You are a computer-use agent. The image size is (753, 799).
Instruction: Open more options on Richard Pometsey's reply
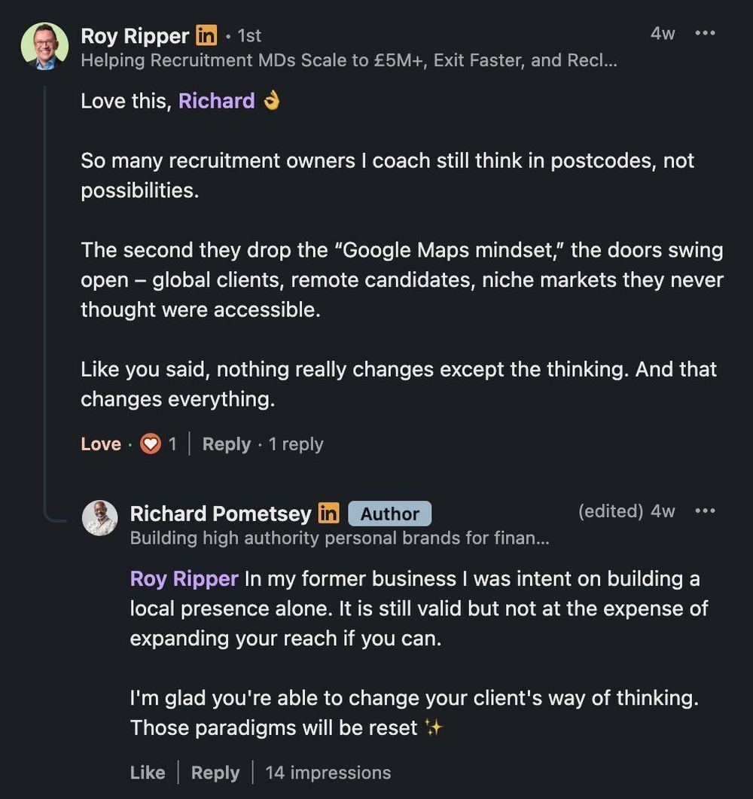(x=705, y=511)
